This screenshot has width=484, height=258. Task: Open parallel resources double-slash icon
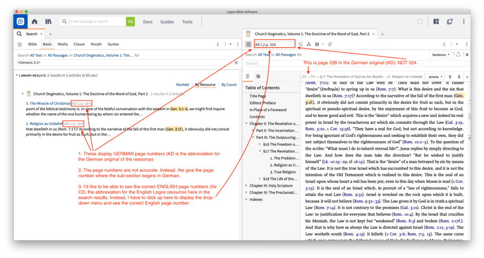pyautogui.click(x=330, y=44)
